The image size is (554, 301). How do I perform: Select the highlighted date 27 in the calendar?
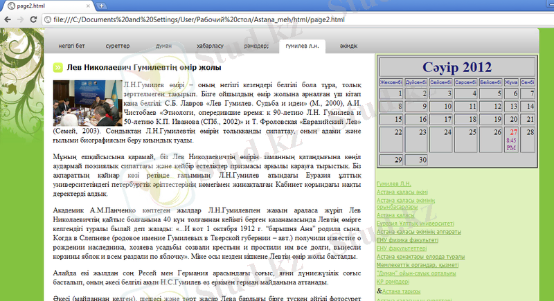513,131
